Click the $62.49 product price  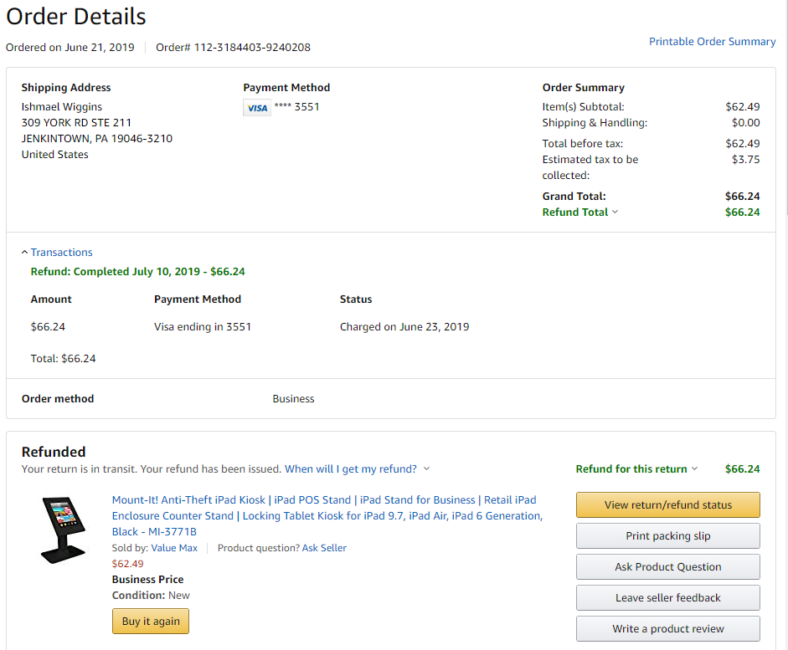click(127, 564)
